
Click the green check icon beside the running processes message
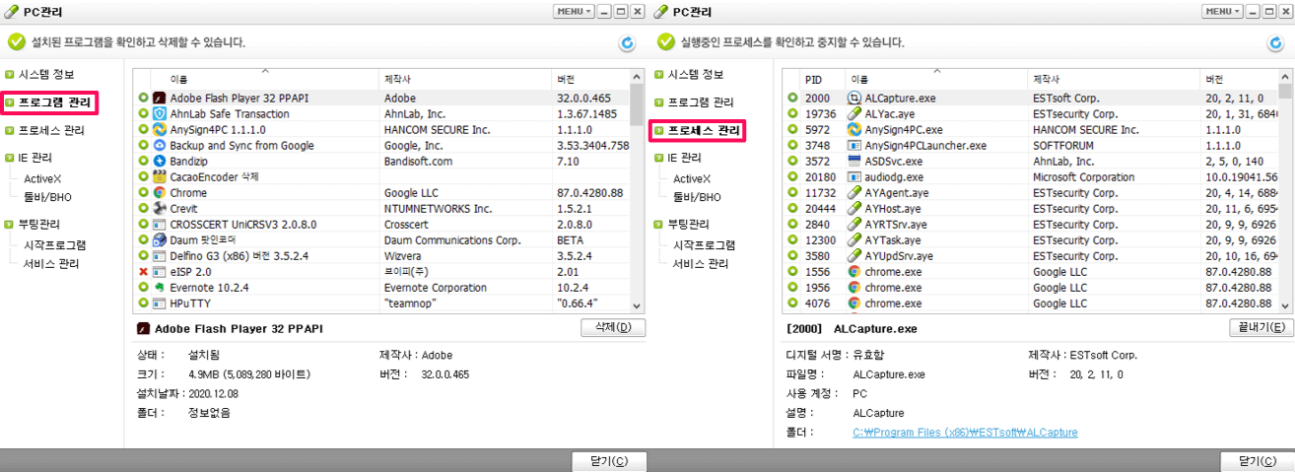pos(665,42)
